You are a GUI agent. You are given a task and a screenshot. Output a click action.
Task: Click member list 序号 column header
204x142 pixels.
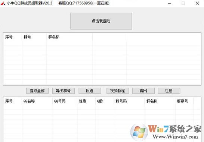12,101
